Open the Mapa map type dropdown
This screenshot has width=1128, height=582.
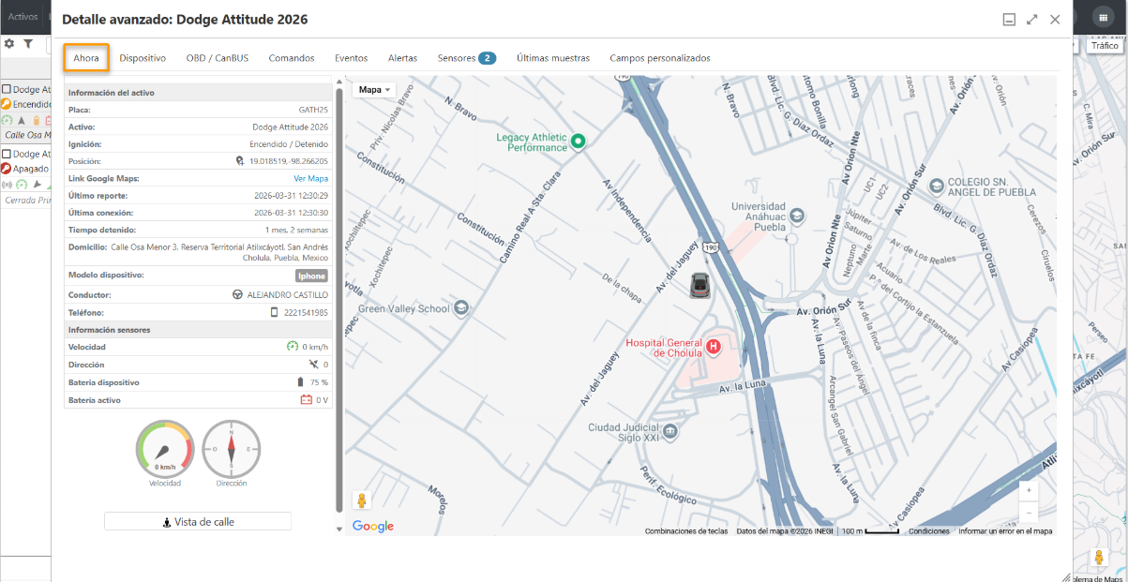click(375, 90)
